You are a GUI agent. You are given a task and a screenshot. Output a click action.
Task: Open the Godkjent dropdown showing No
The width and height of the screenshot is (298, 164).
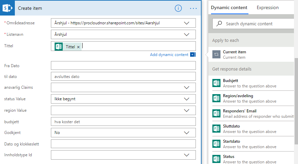click(x=186, y=133)
